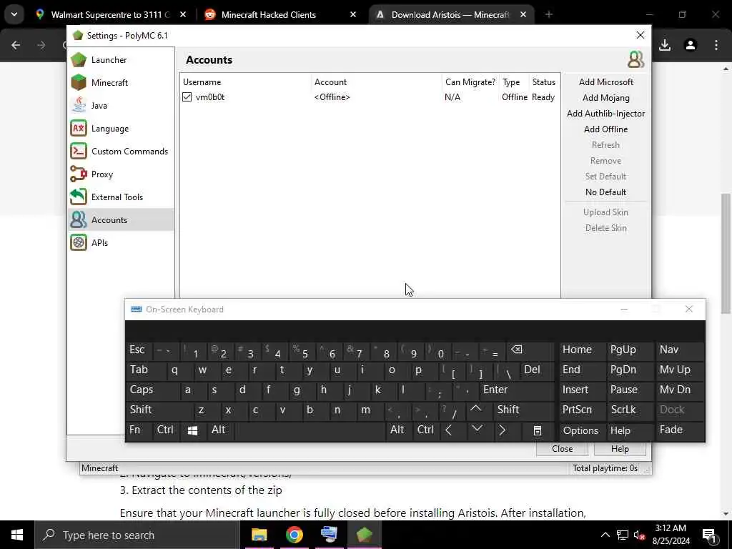Image resolution: width=732 pixels, height=549 pixels.
Task: Click PrtScn key on On-Screen Keyboard
Action: pyautogui.click(x=582, y=410)
